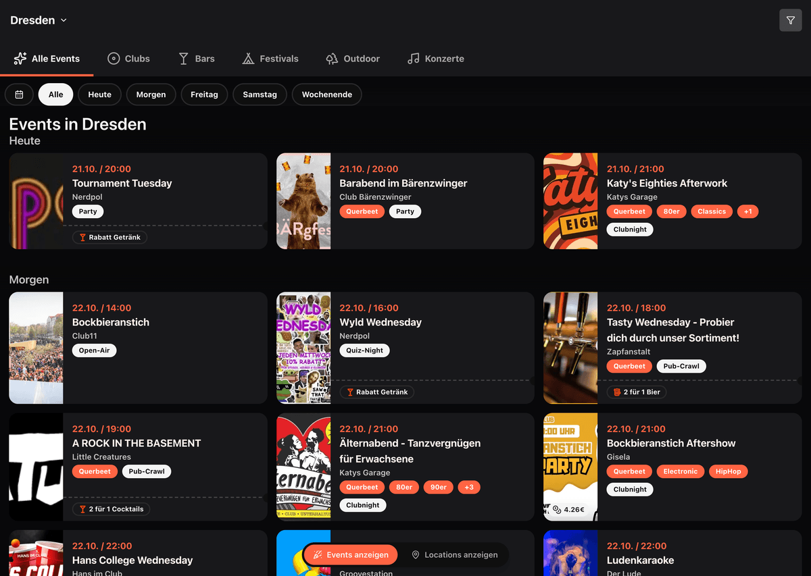Click the 80er tag on Katy's Eighties
811x576 pixels.
672,211
